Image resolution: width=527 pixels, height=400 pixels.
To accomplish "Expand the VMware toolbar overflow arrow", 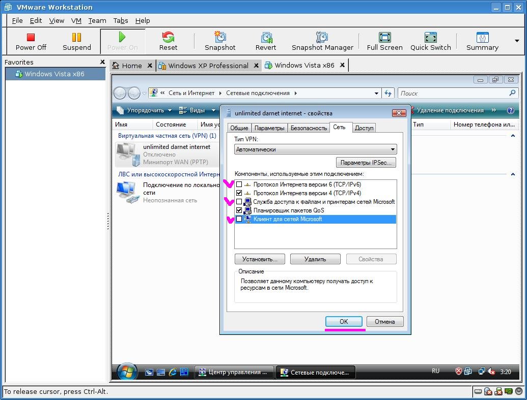I will coord(517,41).
